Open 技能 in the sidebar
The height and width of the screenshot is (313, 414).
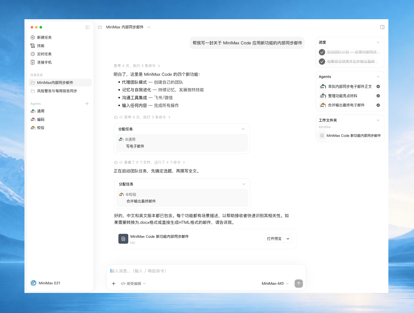pyautogui.click(x=41, y=46)
